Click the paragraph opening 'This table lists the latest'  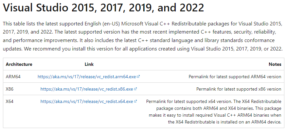(143, 36)
